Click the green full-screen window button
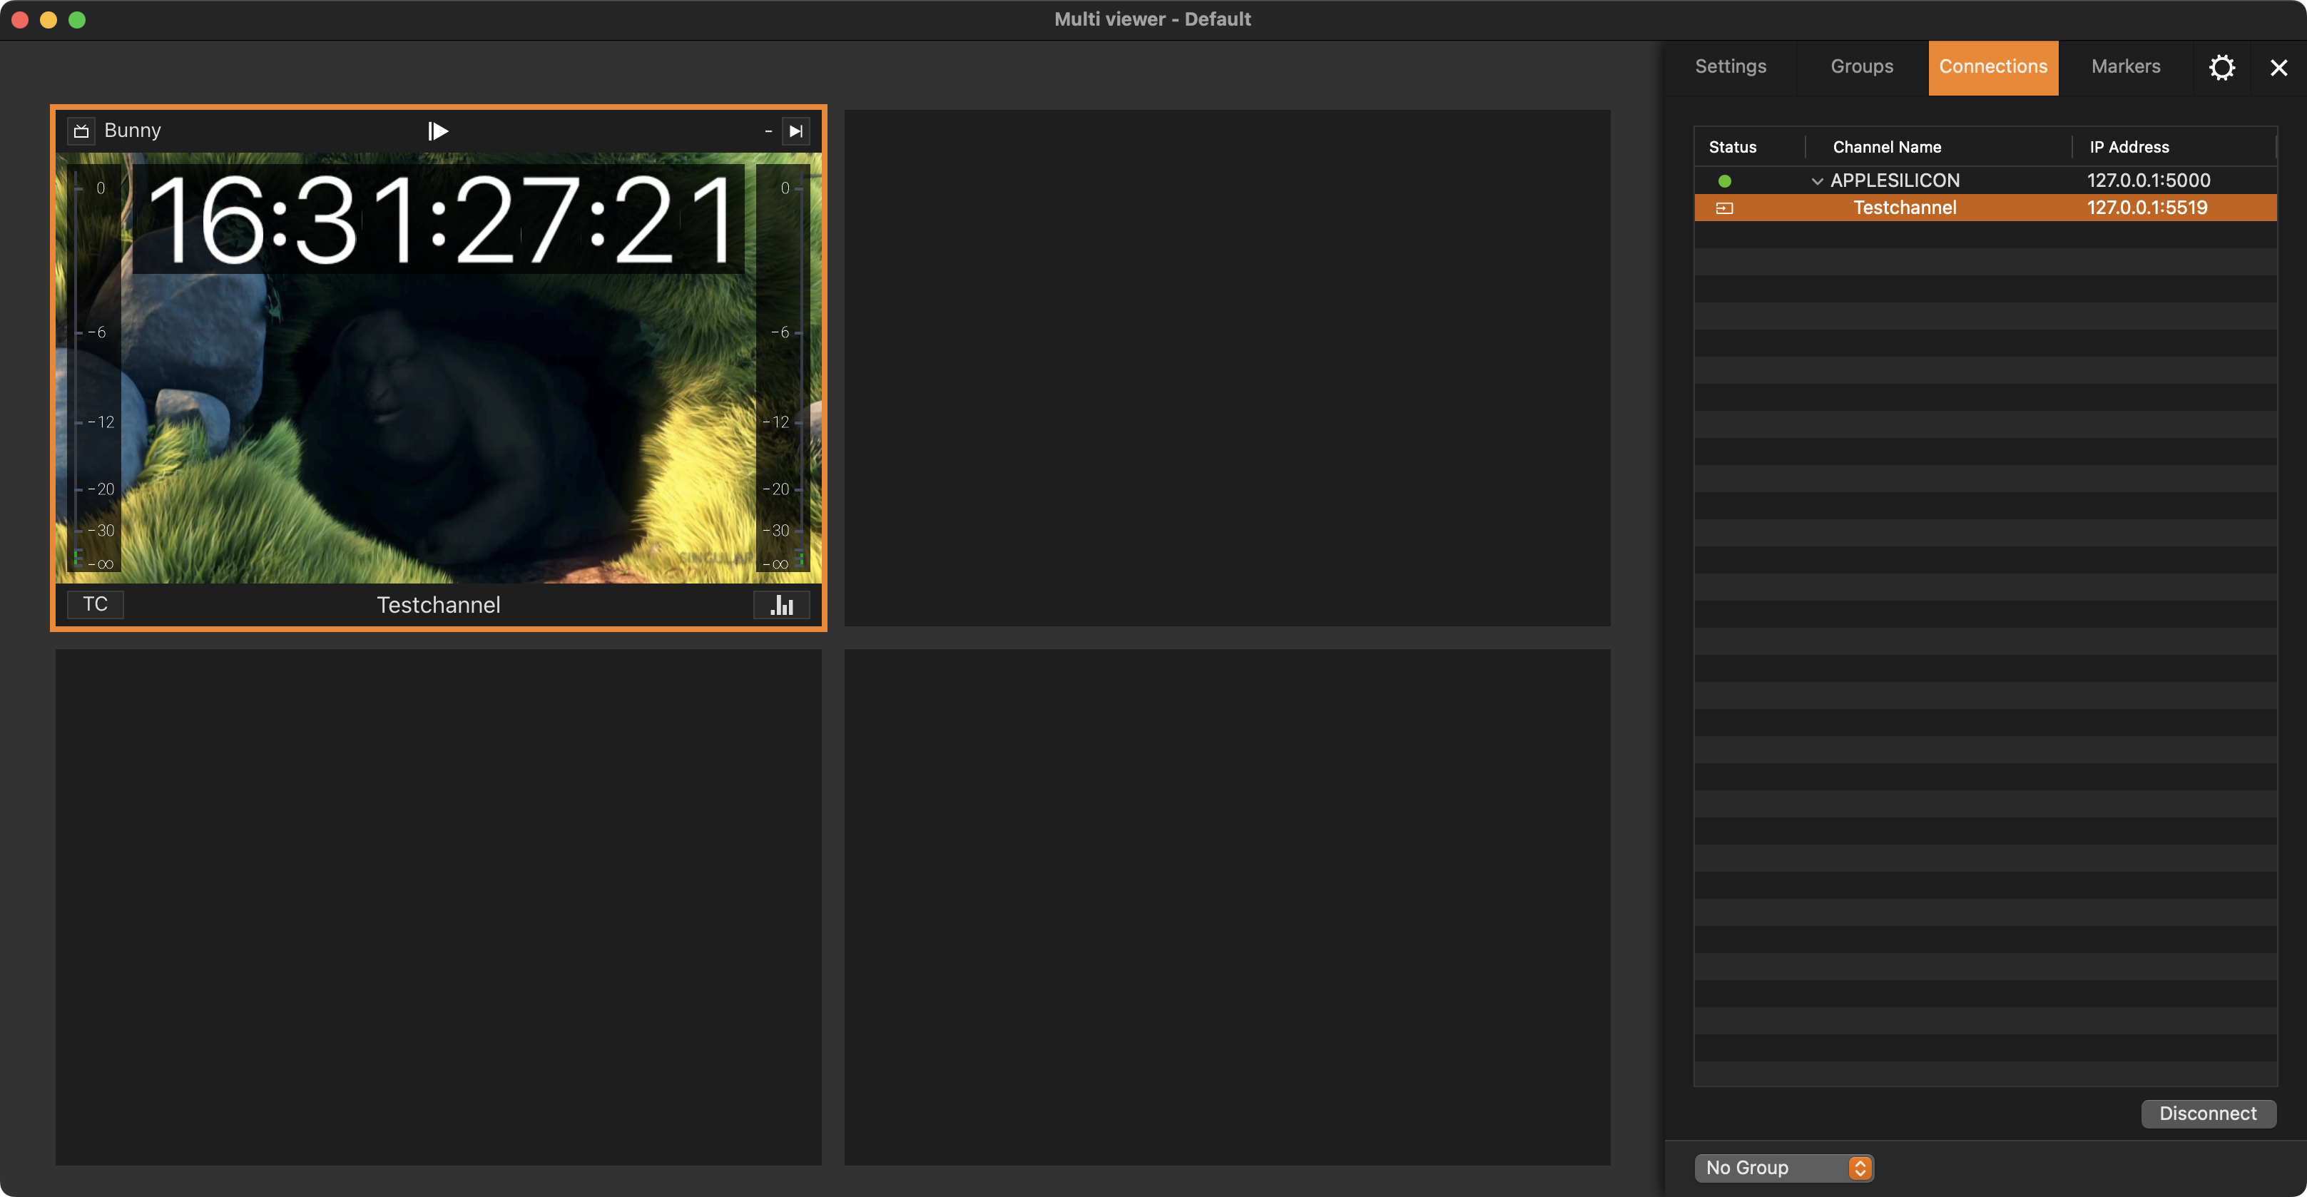The height and width of the screenshot is (1197, 2307). 77,20
